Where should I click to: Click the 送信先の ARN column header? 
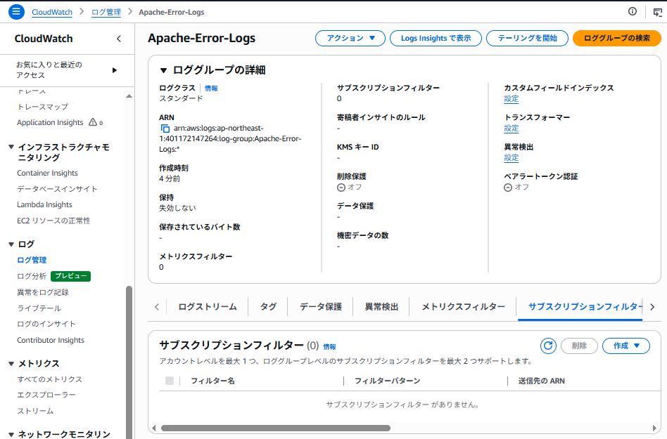point(542,381)
